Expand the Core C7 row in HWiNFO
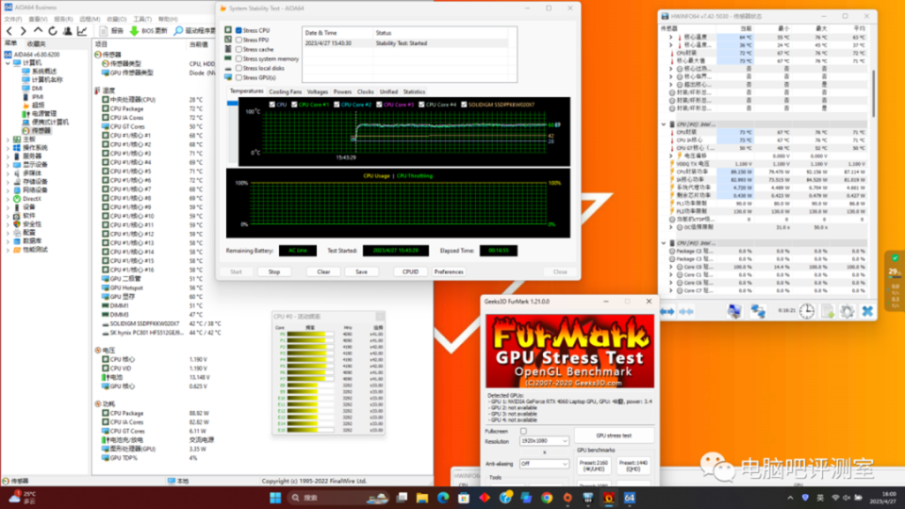This screenshot has height=509, width=905. click(671, 291)
